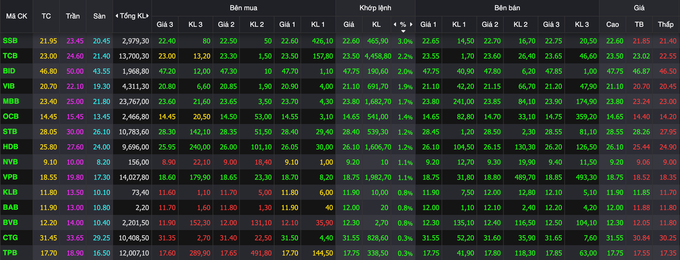The height and width of the screenshot is (260, 680).
Task: Select the MBB ticker row
Action: [x=10, y=102]
